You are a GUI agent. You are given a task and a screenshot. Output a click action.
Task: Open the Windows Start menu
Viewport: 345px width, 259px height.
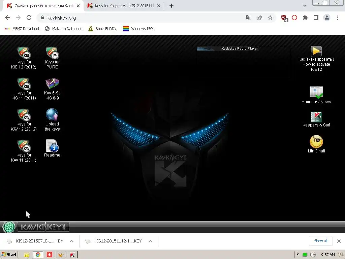(x=9, y=255)
